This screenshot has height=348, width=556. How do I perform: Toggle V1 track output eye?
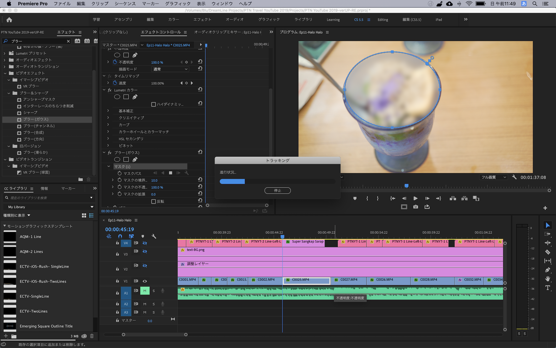145,281
